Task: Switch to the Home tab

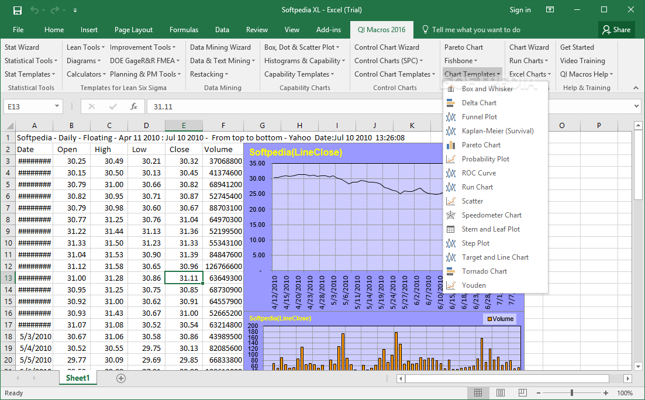Action: [x=54, y=30]
